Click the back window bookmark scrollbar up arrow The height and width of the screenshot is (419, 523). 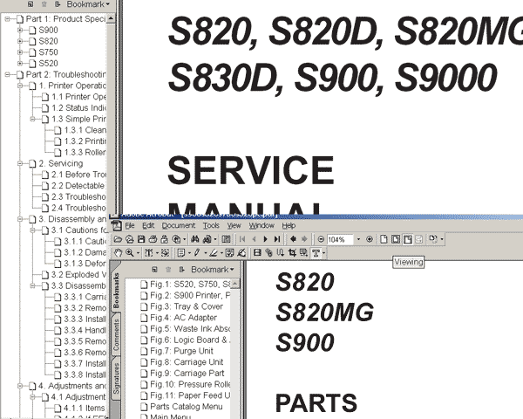[x=111, y=18]
